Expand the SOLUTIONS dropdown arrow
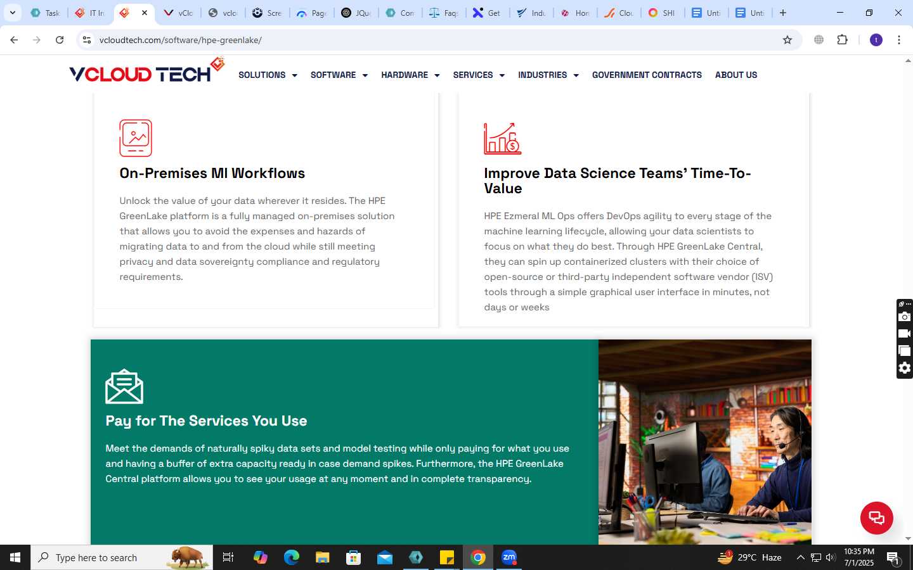This screenshot has width=913, height=570. coord(294,75)
